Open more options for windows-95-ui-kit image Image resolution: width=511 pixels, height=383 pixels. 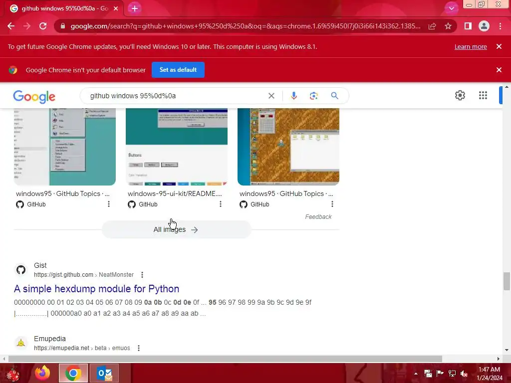click(x=220, y=204)
